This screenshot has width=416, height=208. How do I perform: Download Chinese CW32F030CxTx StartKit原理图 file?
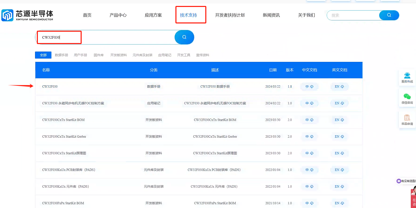pyautogui.click(x=309, y=153)
